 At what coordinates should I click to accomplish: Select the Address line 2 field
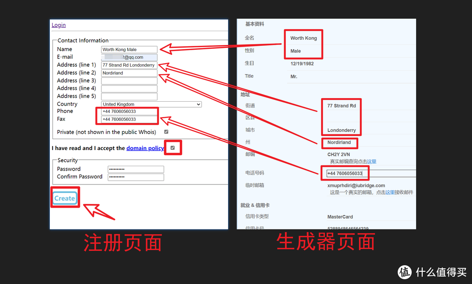tap(129, 73)
